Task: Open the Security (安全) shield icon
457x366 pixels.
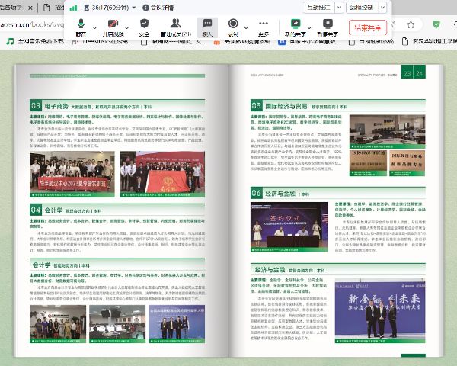Action: [x=144, y=27]
